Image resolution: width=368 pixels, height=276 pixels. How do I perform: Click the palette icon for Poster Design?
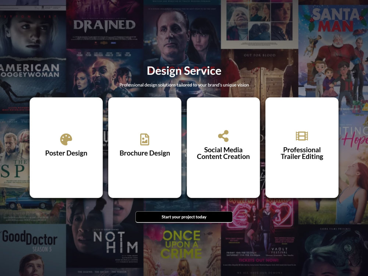click(x=66, y=139)
